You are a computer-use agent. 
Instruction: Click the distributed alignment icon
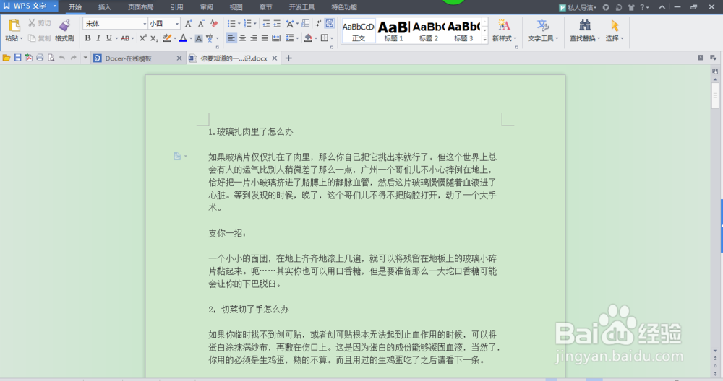coord(276,38)
